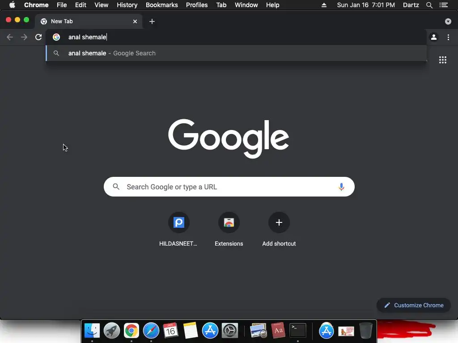Open Dictionary from the dock
The image size is (458, 343).
click(278, 330)
